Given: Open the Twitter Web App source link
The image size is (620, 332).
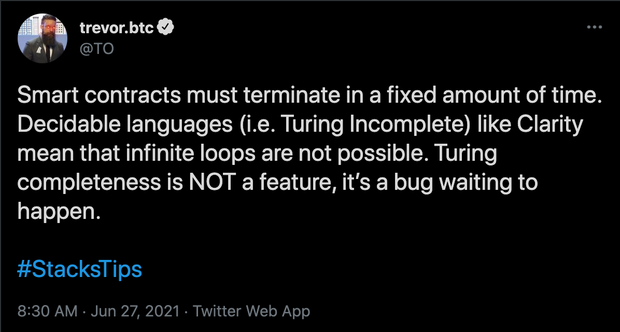Looking at the screenshot, I should 251,311.
